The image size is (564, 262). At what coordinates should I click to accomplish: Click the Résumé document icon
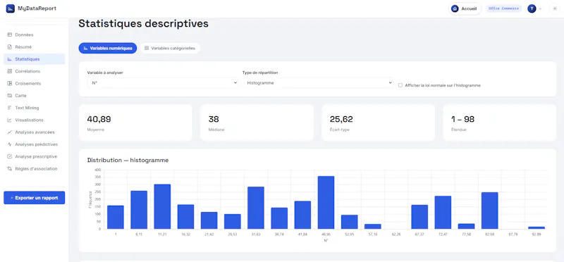click(10, 47)
